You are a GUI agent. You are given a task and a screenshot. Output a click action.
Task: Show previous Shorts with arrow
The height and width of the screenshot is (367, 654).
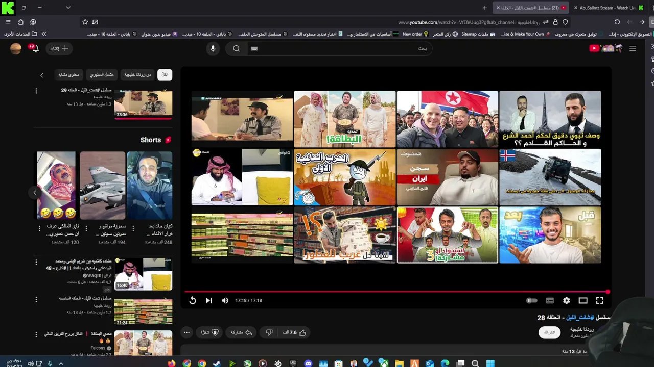point(35,193)
